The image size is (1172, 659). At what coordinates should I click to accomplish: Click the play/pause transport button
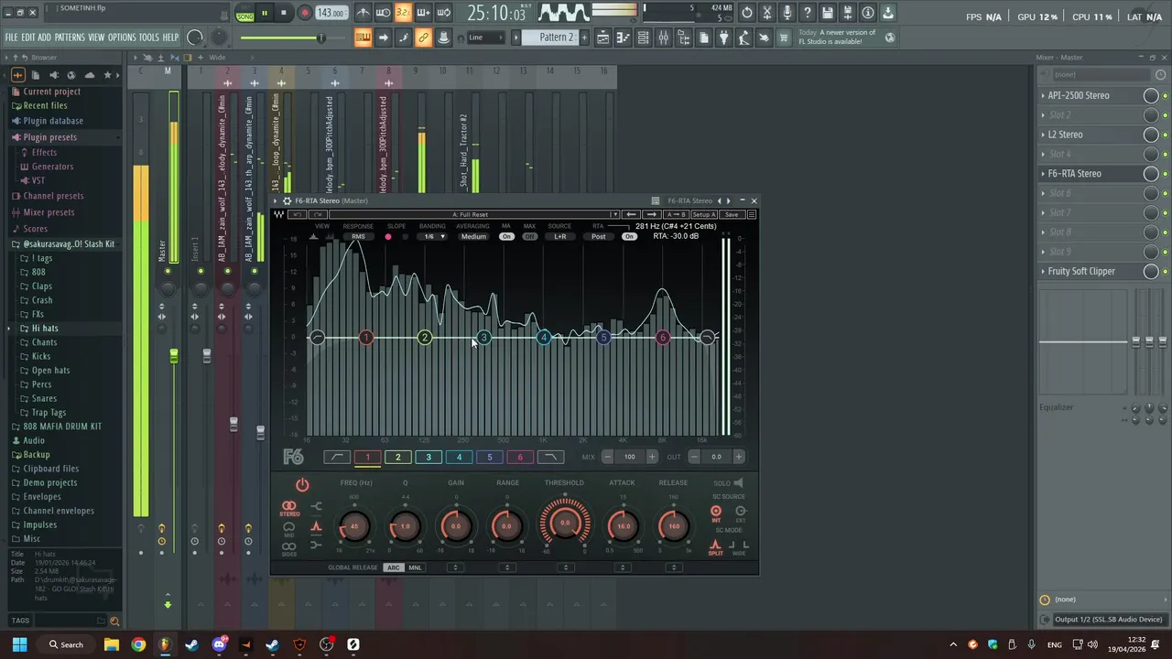pos(264,13)
